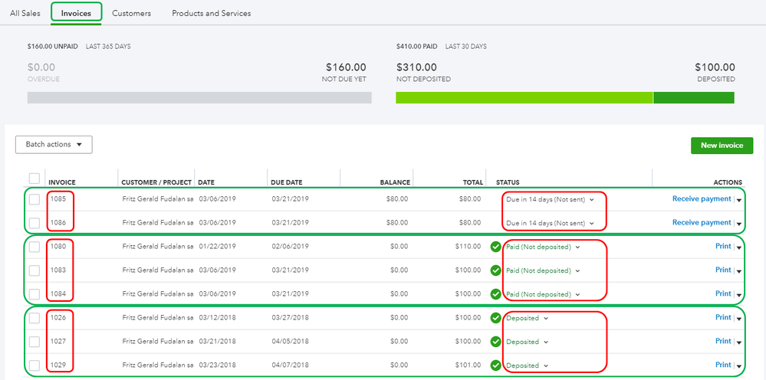Click the green paid checkmark for invoice 1080
Screen dimensions: 766x380
495,247
